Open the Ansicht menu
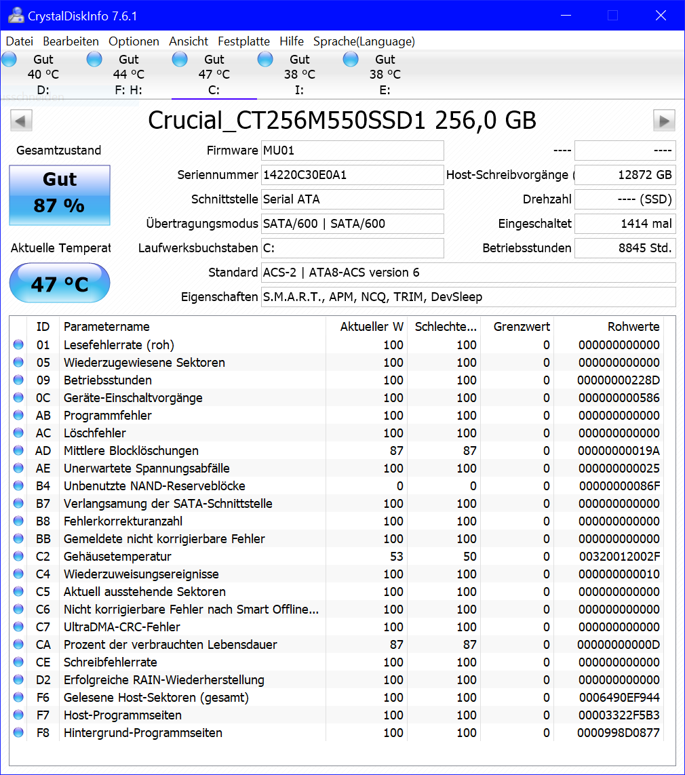Image resolution: width=685 pixels, height=775 pixels. pyautogui.click(x=189, y=41)
